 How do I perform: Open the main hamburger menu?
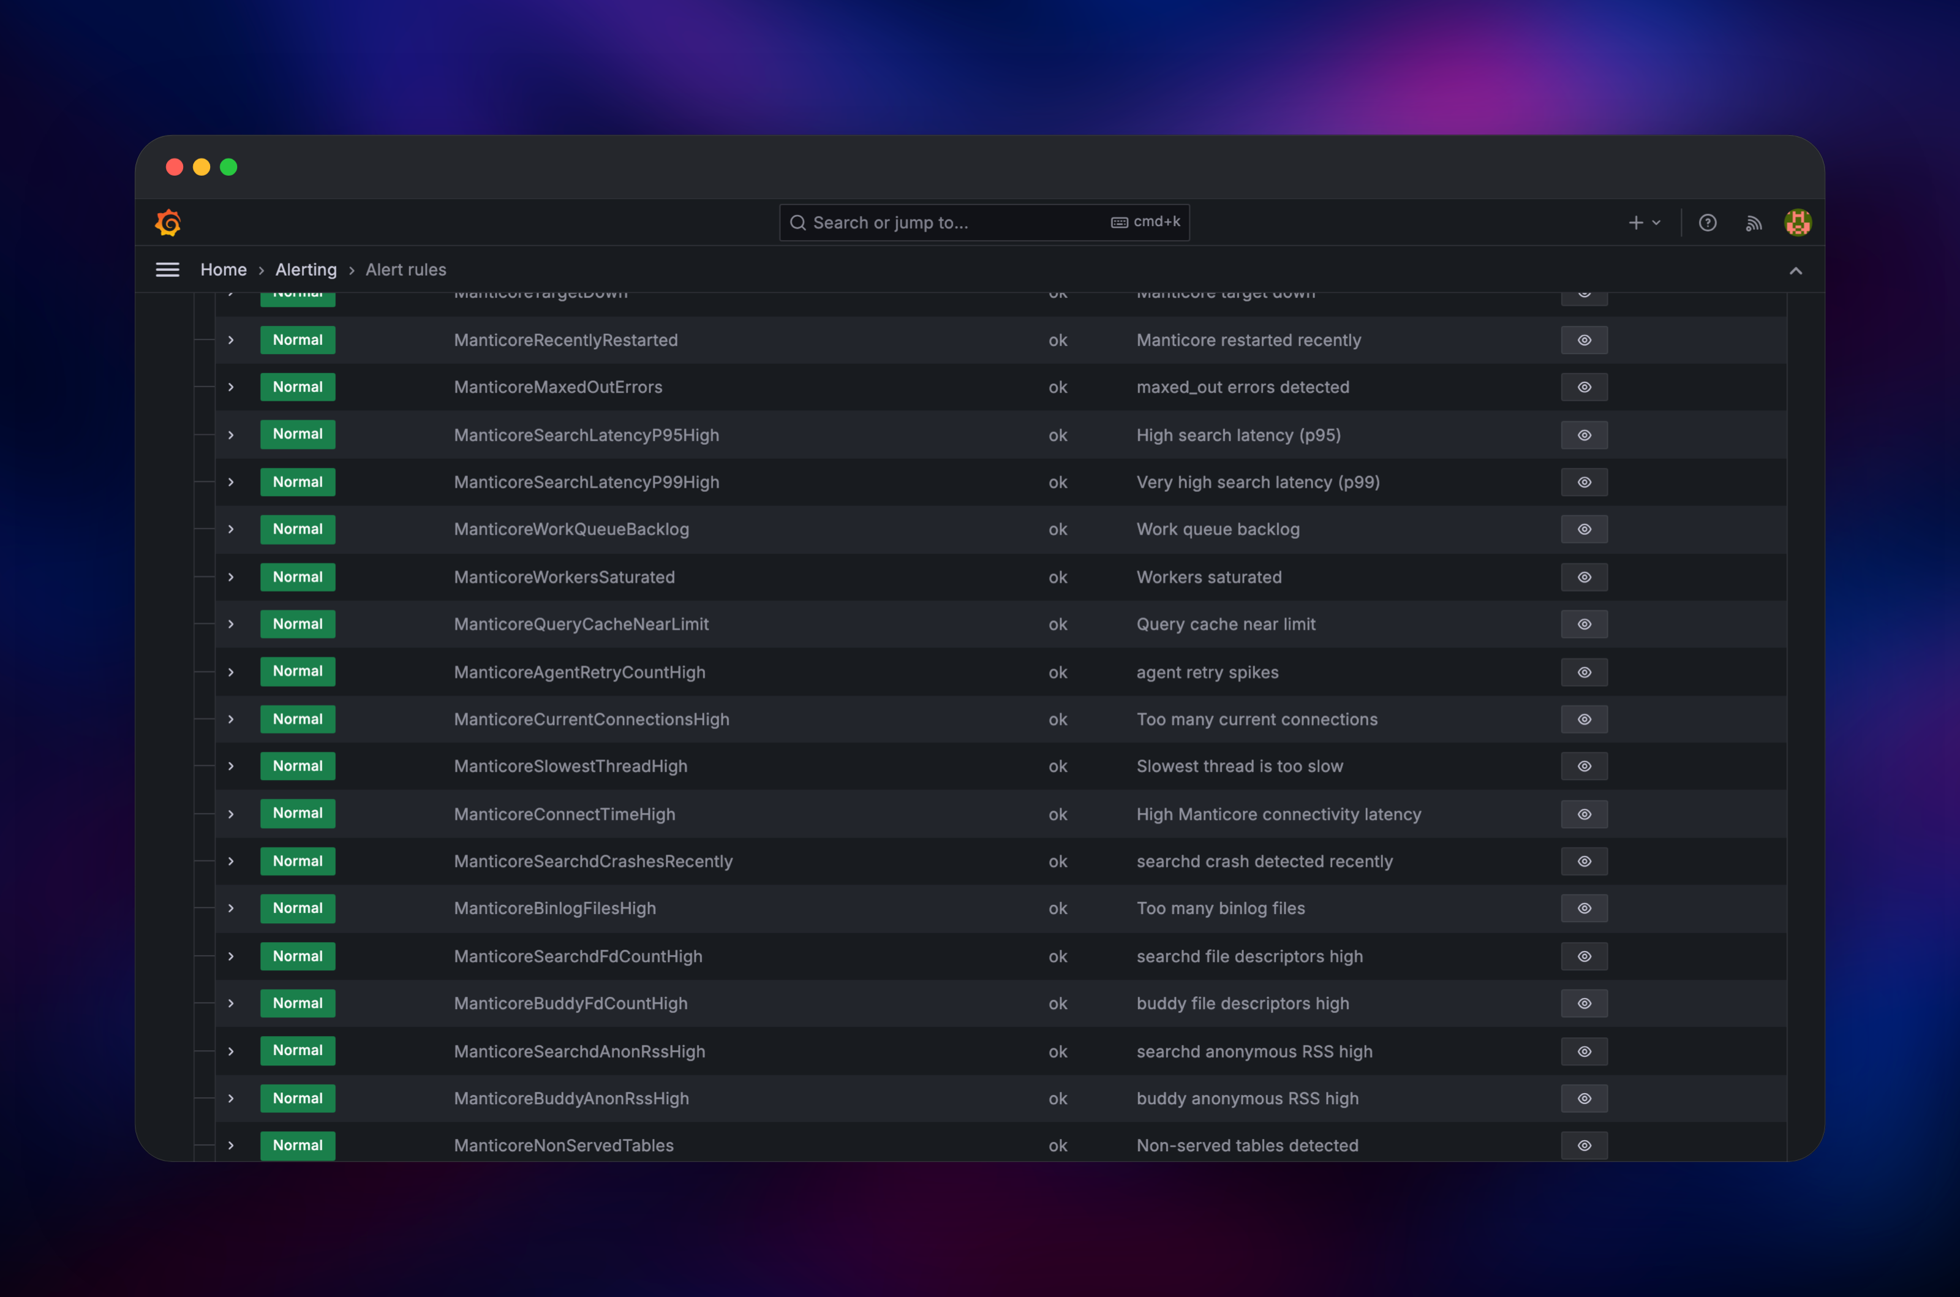[168, 270]
